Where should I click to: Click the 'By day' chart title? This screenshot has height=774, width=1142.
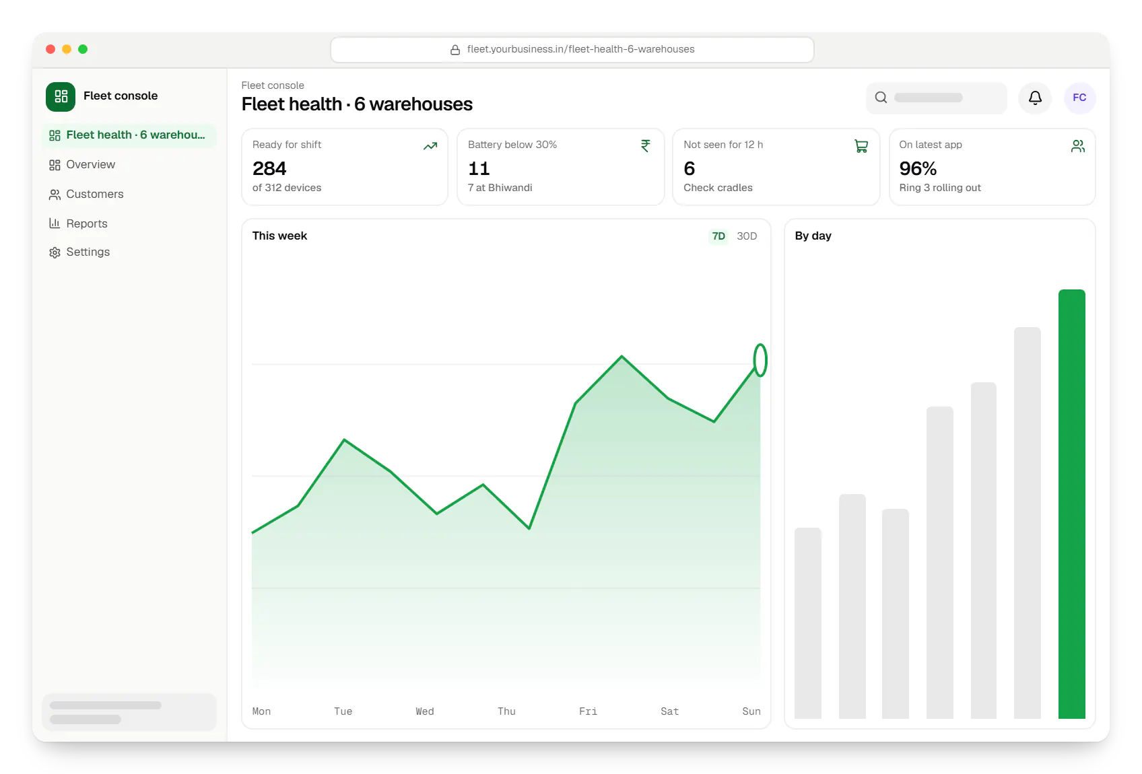tap(813, 236)
